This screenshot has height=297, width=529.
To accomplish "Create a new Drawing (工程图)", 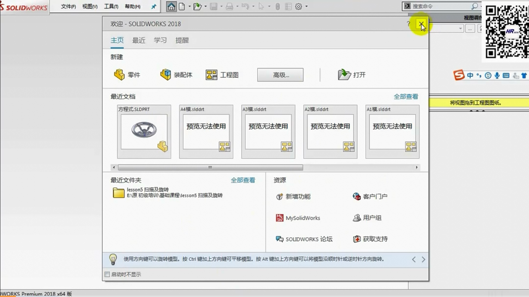I will coord(222,75).
